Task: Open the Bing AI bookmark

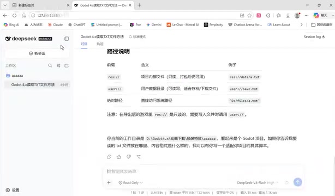Action: click(x=11, y=24)
